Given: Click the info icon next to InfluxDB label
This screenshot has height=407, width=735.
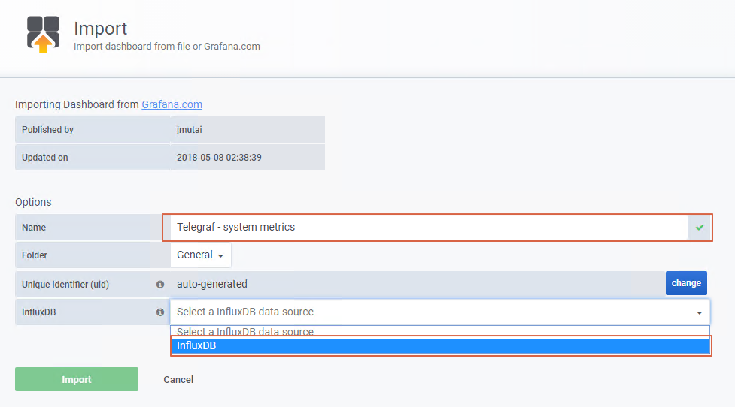Looking at the screenshot, I should coord(160,312).
